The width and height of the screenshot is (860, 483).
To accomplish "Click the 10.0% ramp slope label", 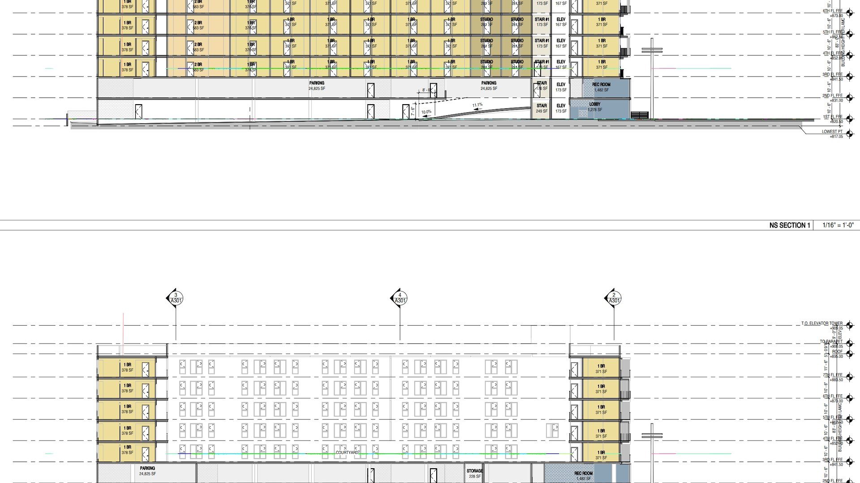I will tap(426, 112).
